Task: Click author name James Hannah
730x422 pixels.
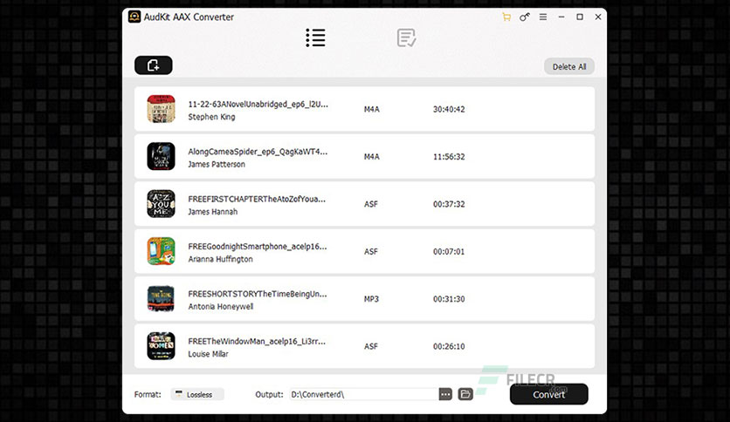Action: [x=213, y=212]
